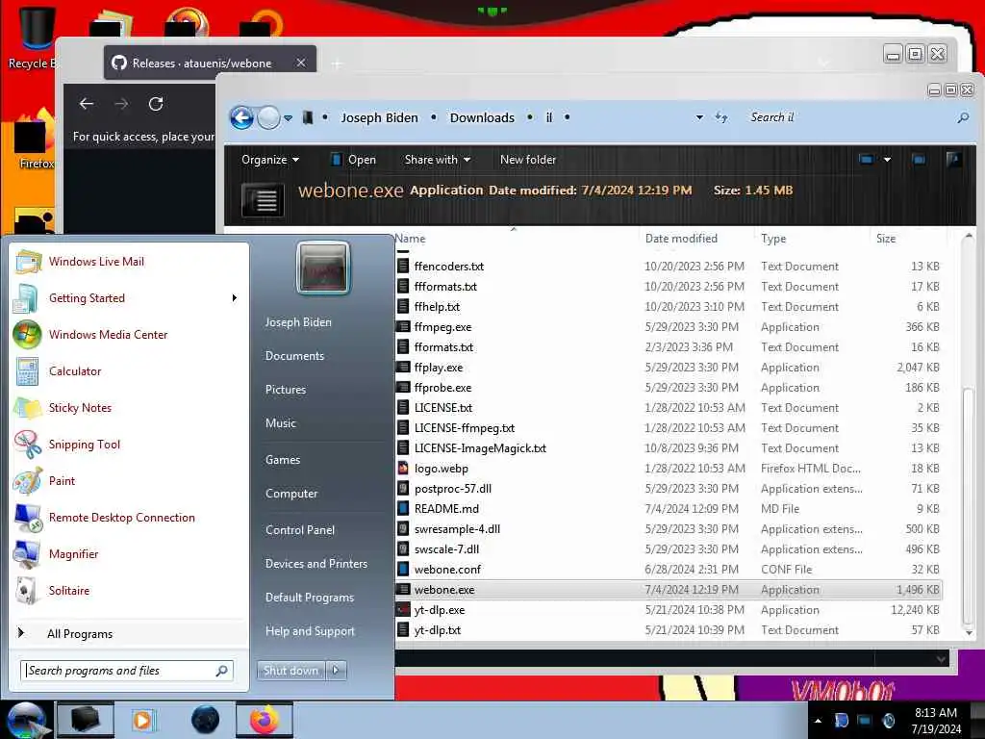The image size is (985, 739).
Task: Click Open in the Explorer toolbar
Action: [x=354, y=160]
